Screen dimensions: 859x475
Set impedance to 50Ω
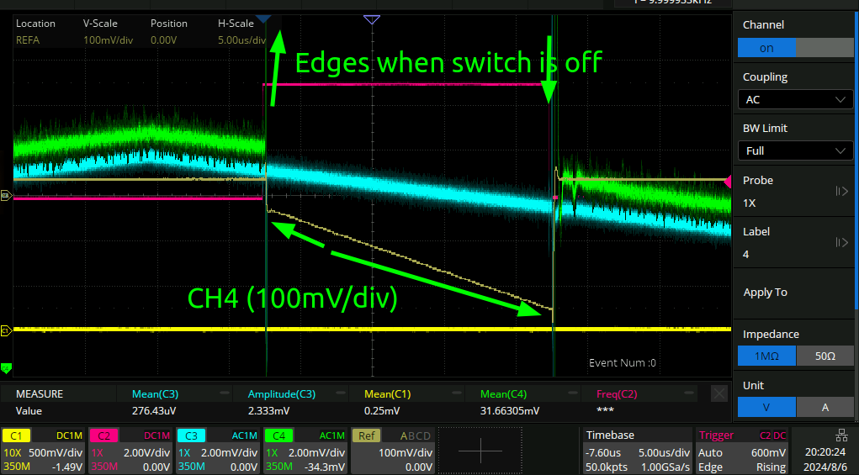(x=825, y=356)
